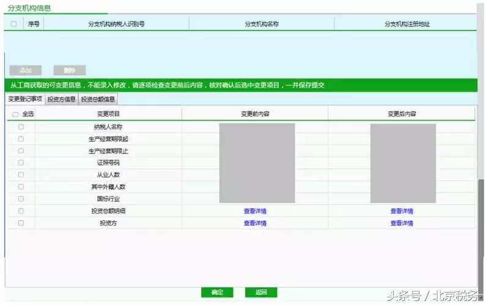
Task: Click the green 确定 button
Action: coord(217,292)
